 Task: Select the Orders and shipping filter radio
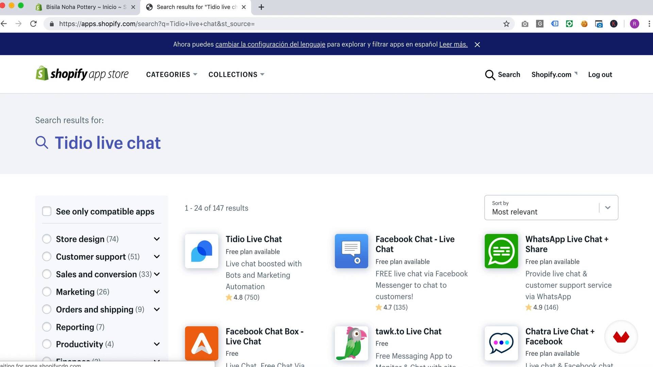(47, 310)
